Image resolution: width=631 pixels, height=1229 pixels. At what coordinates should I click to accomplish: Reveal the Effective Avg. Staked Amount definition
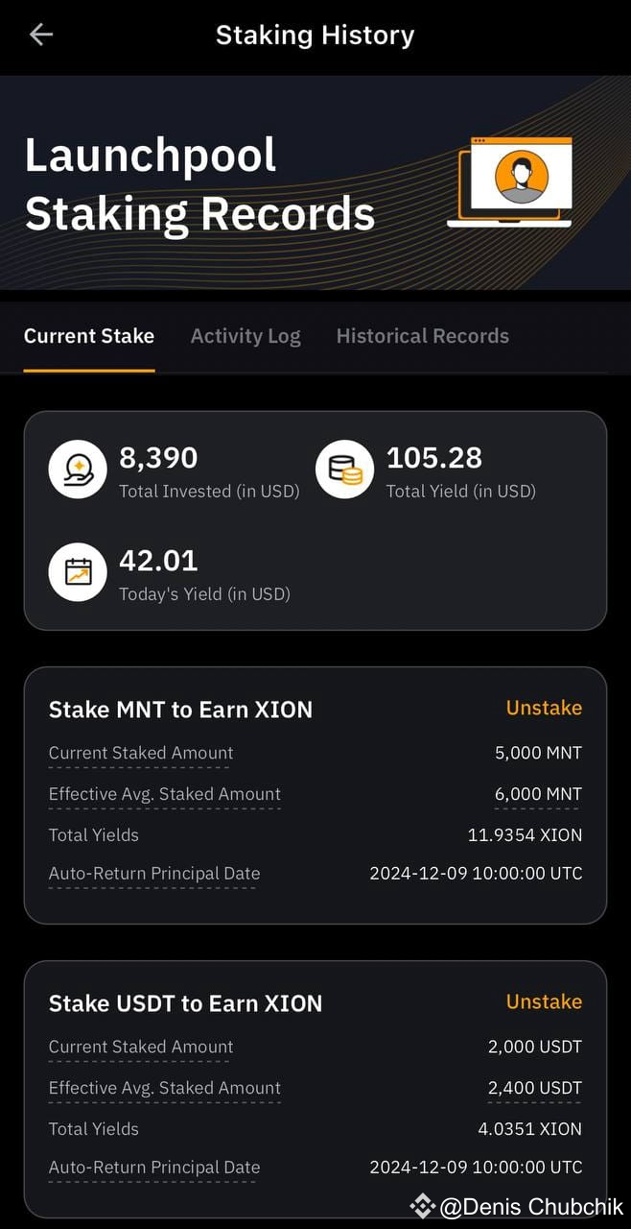coord(164,794)
